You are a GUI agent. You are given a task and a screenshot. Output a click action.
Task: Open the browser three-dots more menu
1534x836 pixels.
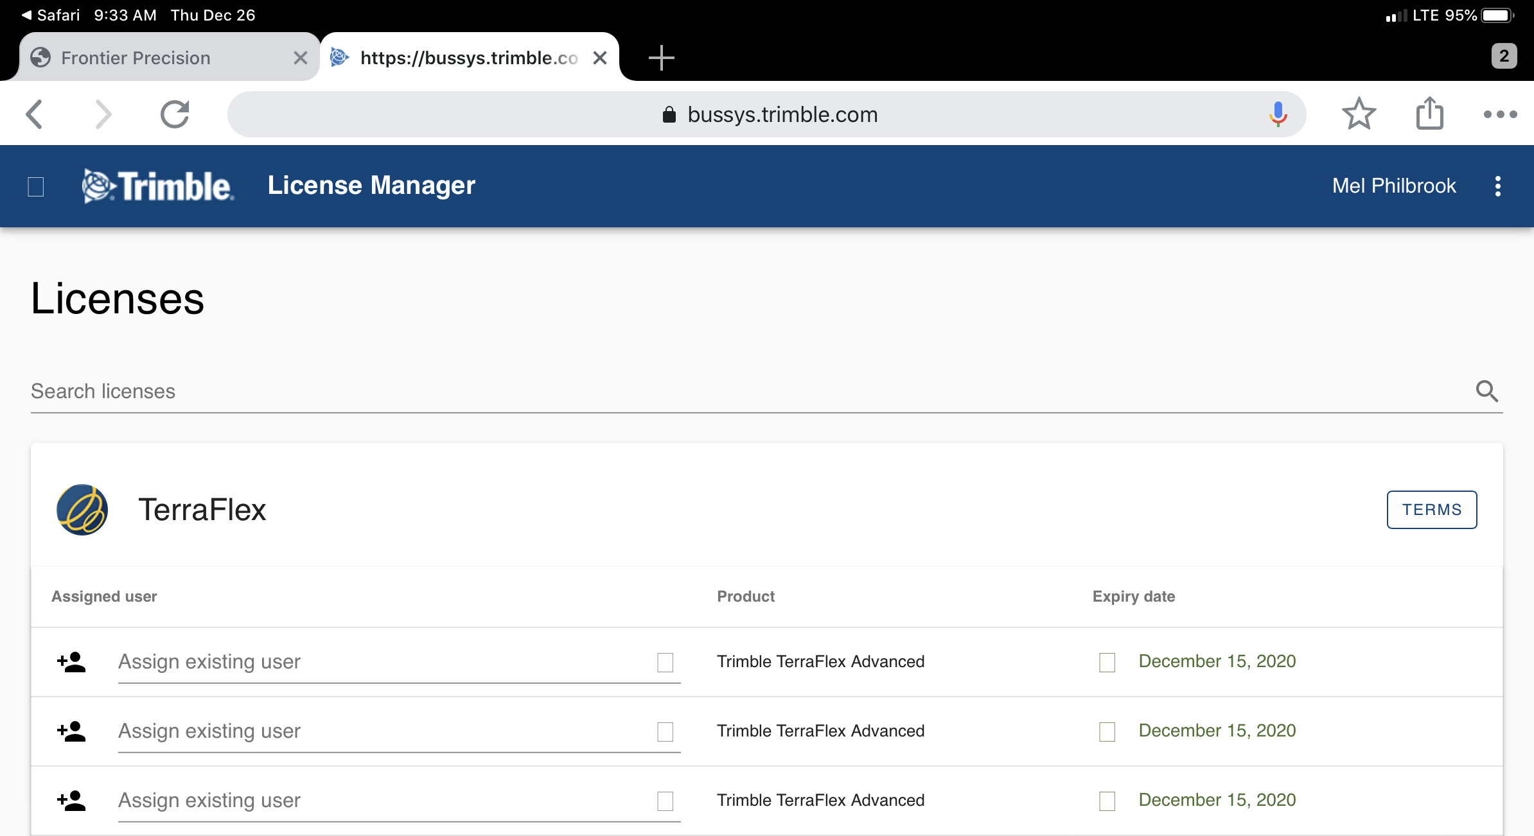(x=1500, y=114)
